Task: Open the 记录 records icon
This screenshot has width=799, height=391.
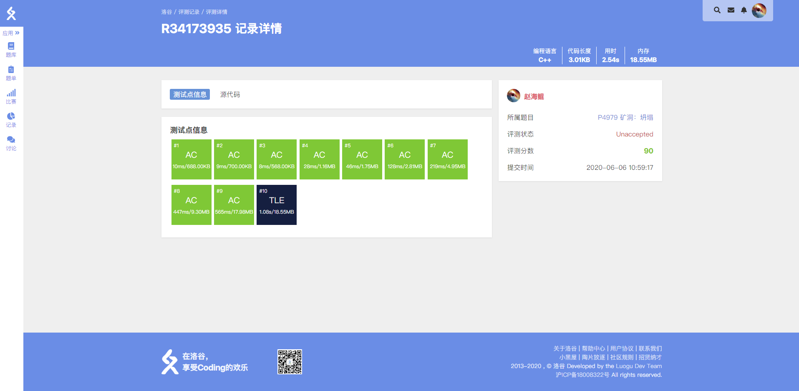Action: [x=11, y=119]
